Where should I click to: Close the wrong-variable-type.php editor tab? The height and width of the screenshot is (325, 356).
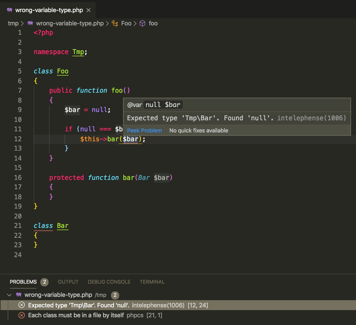88,10
